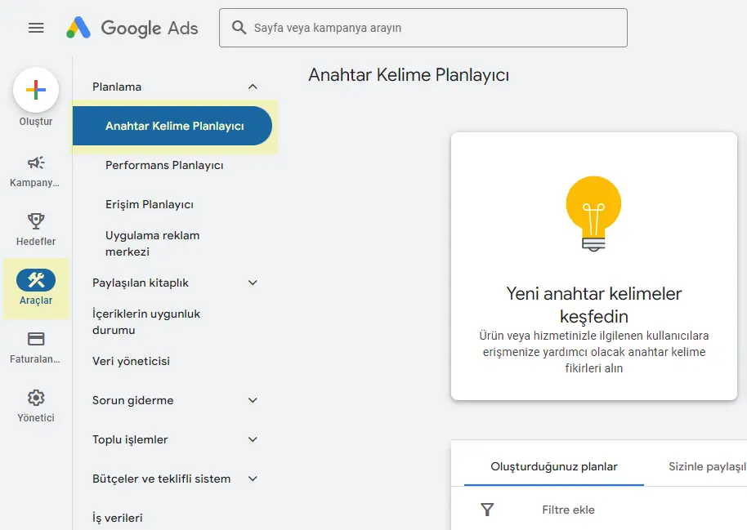
Task: Click Filtre ekle
Action: pos(568,510)
